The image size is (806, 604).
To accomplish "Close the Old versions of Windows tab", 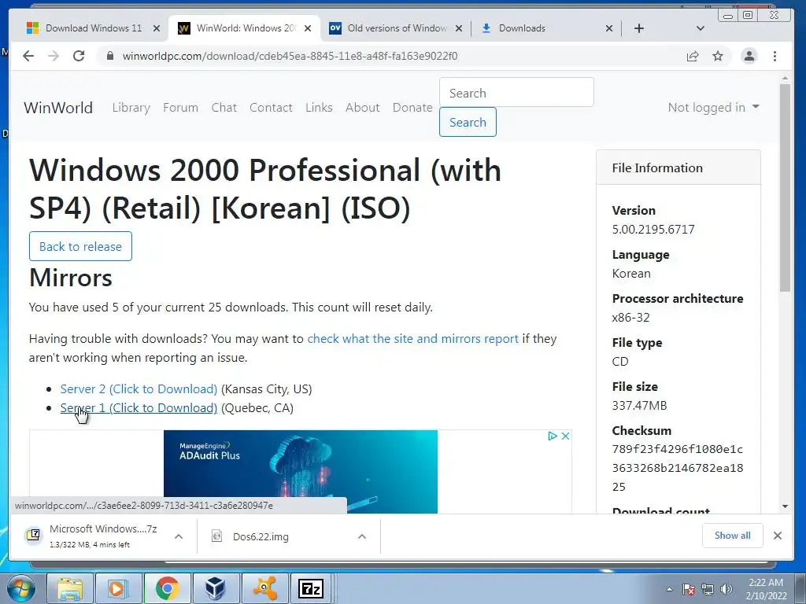I will (x=459, y=28).
